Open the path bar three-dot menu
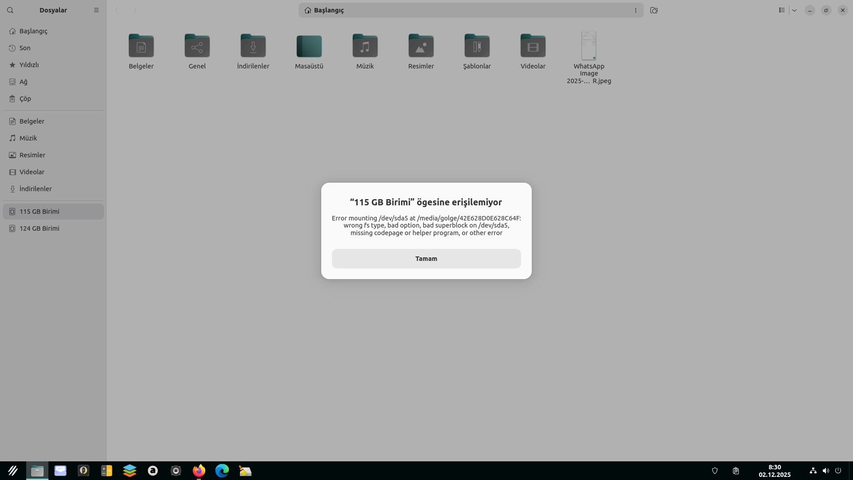853x480 pixels. tap(635, 10)
